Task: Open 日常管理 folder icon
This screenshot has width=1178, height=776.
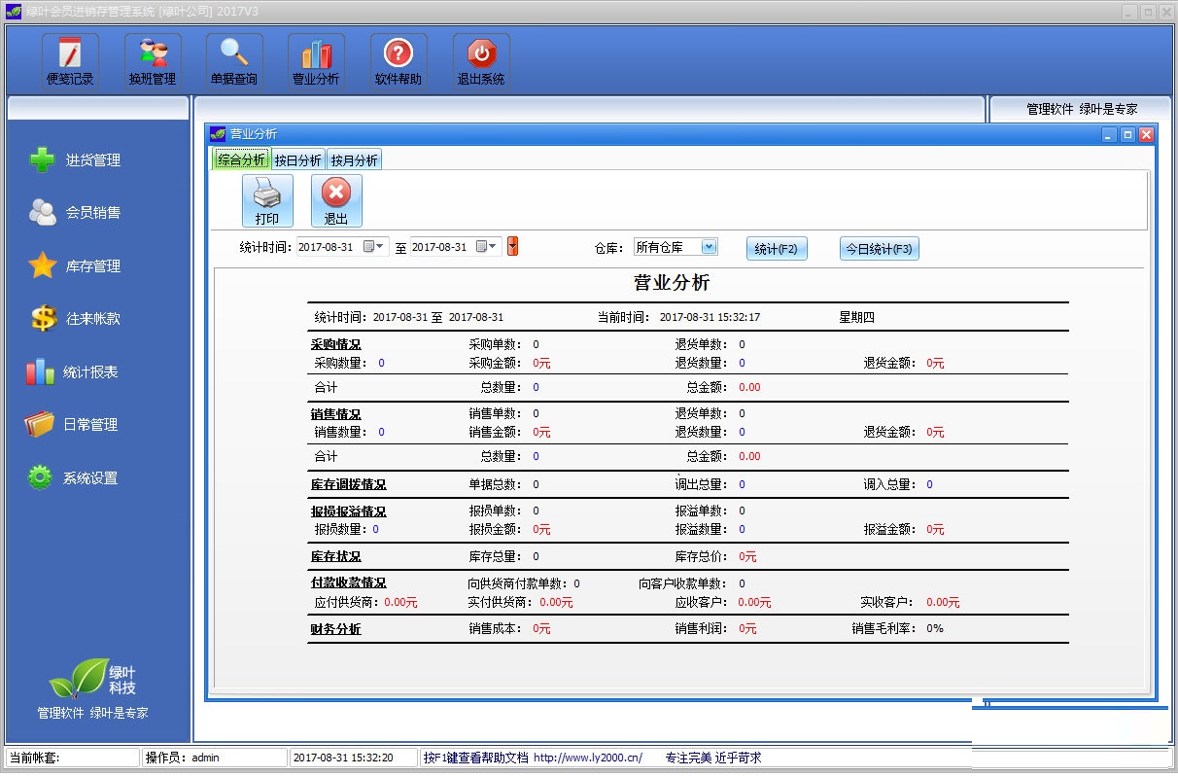Action: click(x=40, y=424)
